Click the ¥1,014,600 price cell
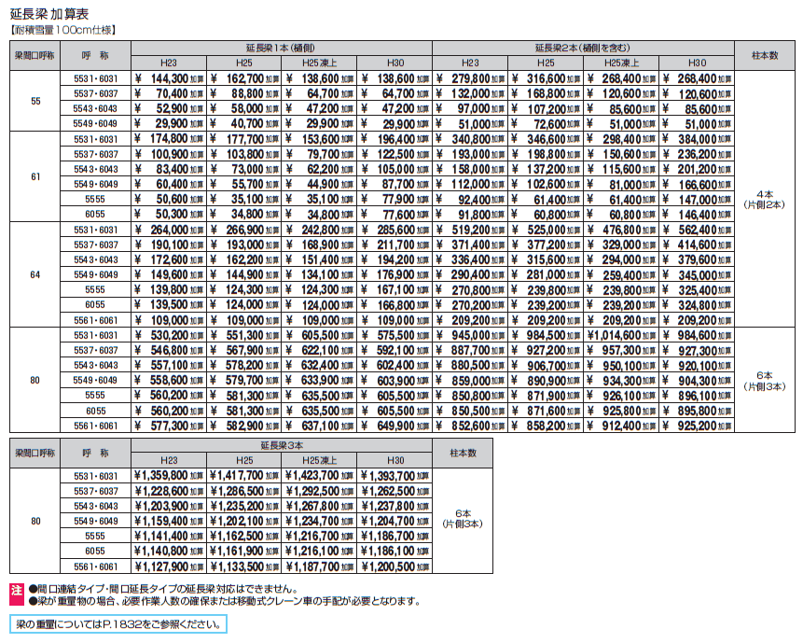Viewport: 803px width, 643px height. [x=622, y=335]
